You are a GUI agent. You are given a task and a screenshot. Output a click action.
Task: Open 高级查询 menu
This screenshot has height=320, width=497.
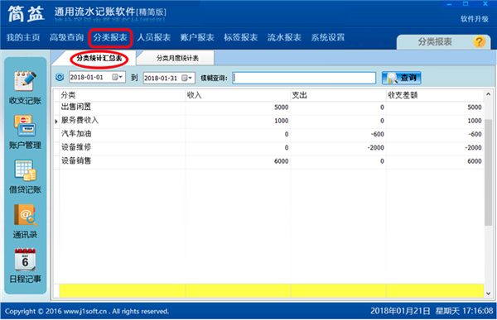click(x=66, y=37)
